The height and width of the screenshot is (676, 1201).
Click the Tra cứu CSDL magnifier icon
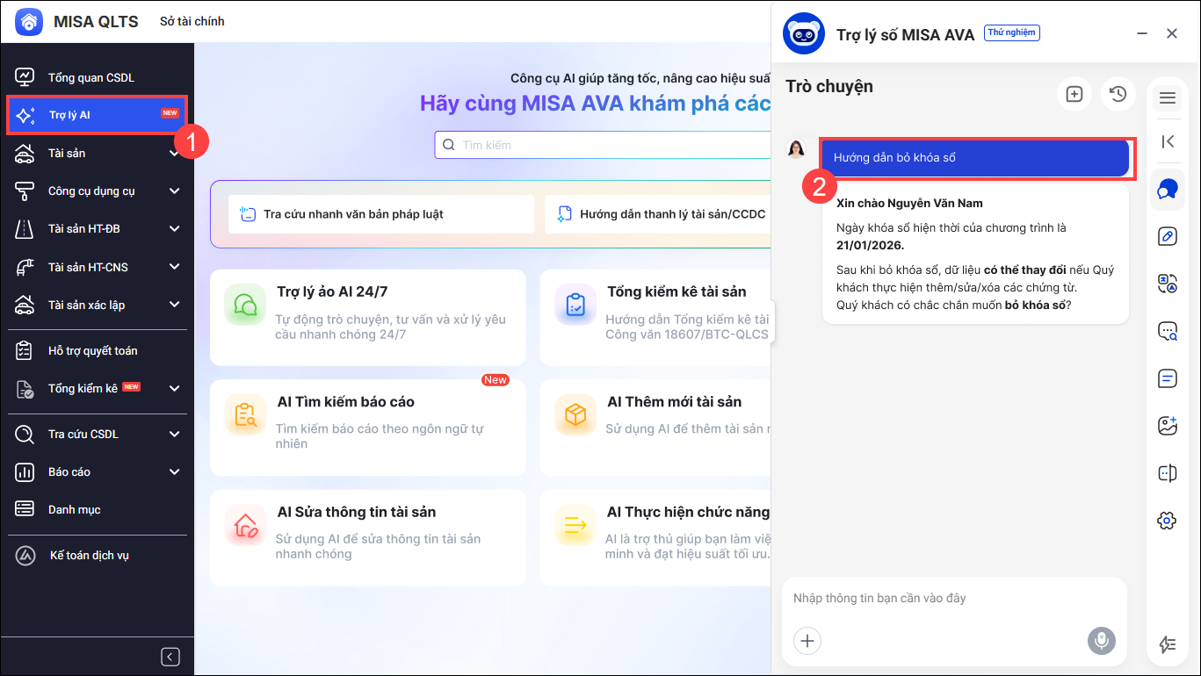[25, 434]
